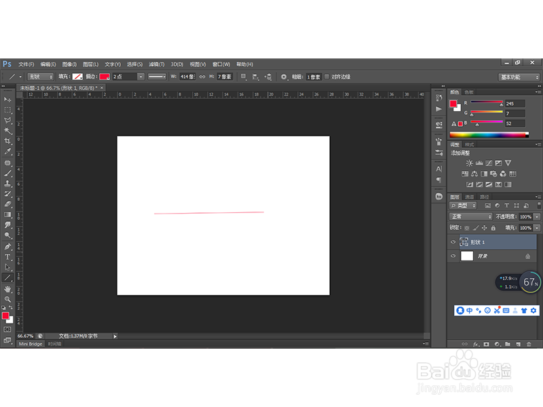Select the Magic Wand tool

[7, 131]
